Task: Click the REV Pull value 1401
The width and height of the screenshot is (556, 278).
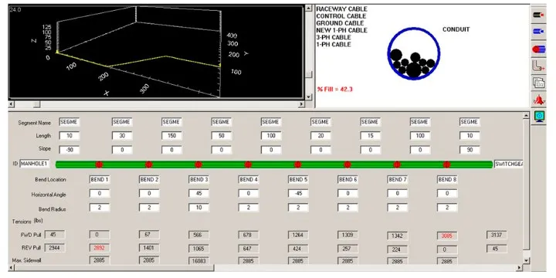Action: click(149, 248)
